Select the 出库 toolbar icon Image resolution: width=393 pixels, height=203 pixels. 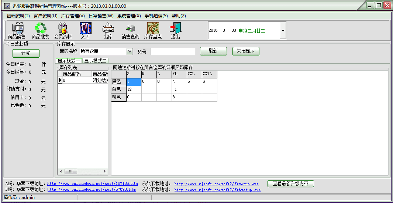coord(108,30)
